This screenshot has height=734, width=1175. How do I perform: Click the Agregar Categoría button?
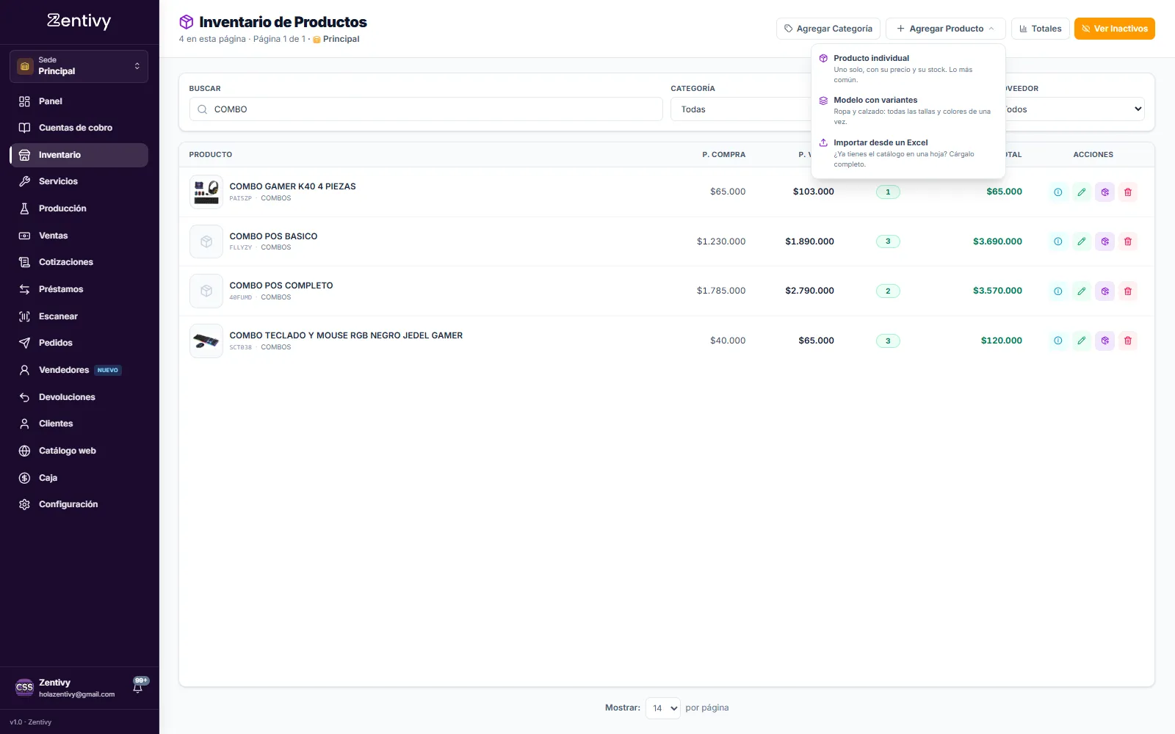point(828,29)
